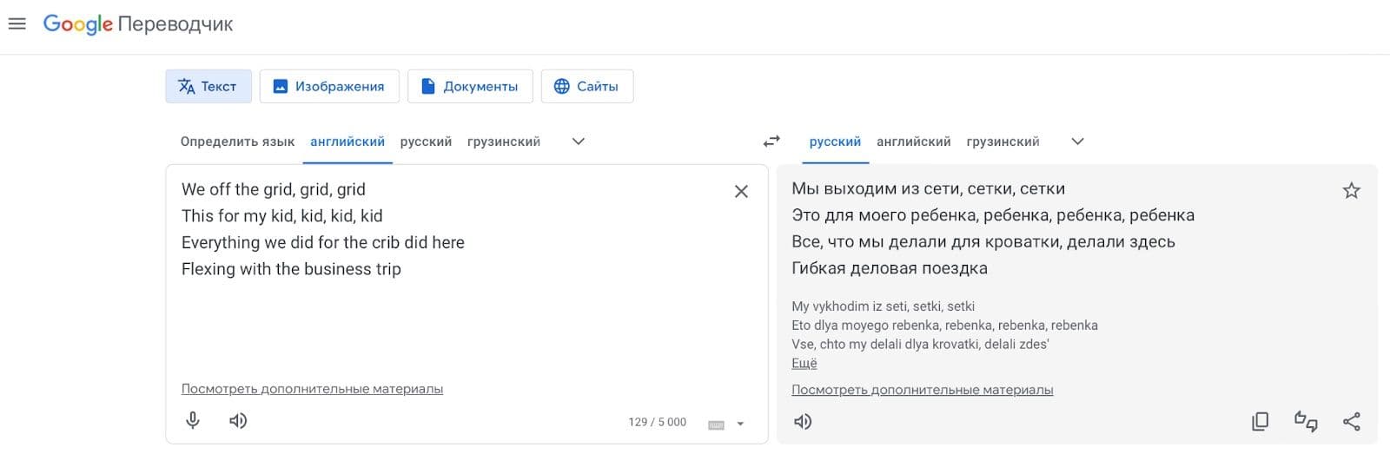Share the translation
1390x454 pixels.
click(x=1352, y=422)
